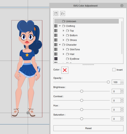The image size is (127, 134).
Task: Decrease Brightness with the down stepper arrow
Action: [x=122, y=93]
